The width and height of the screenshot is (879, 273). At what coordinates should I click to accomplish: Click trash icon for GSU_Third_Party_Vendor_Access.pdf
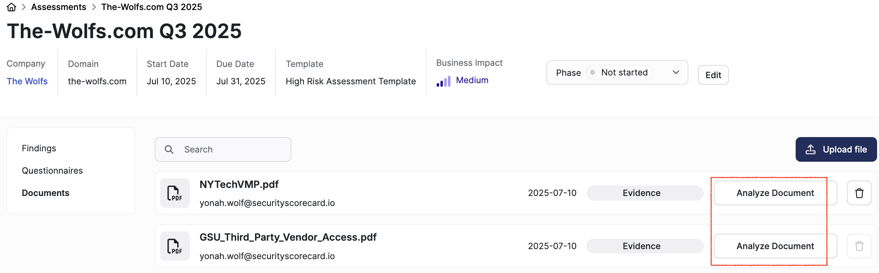pyautogui.click(x=859, y=246)
